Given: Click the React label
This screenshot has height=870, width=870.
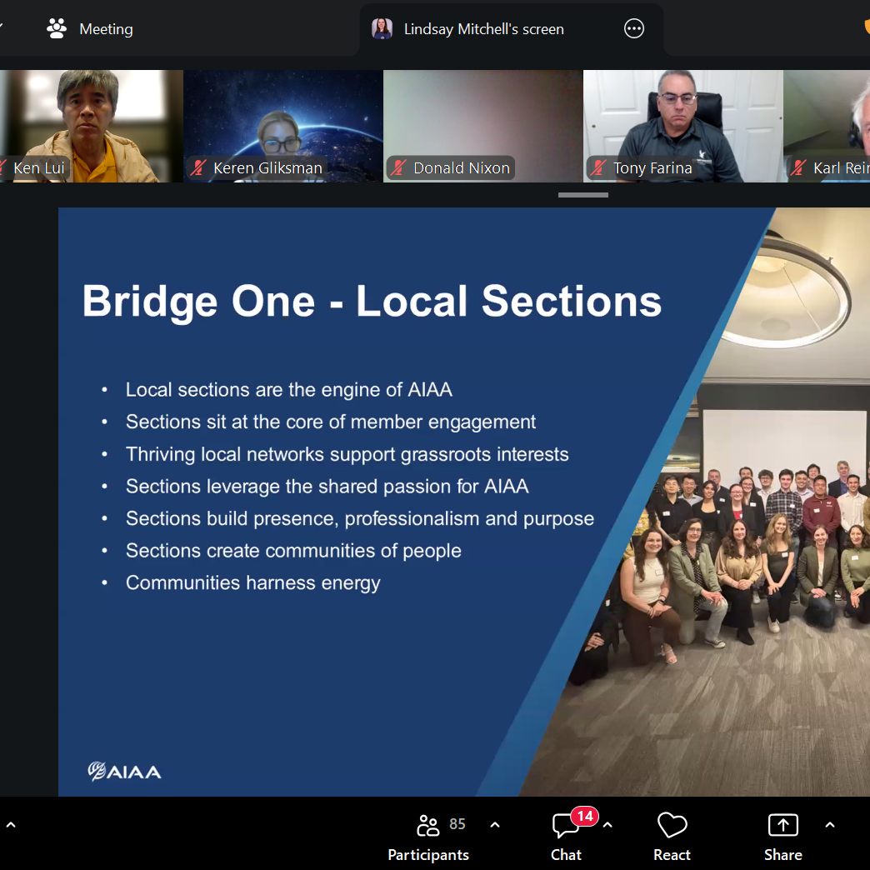Looking at the screenshot, I should (x=672, y=855).
